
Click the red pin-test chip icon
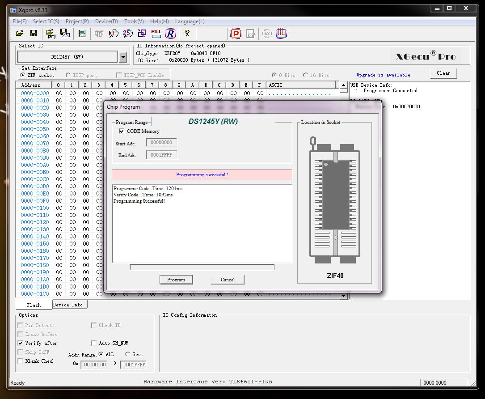click(281, 34)
